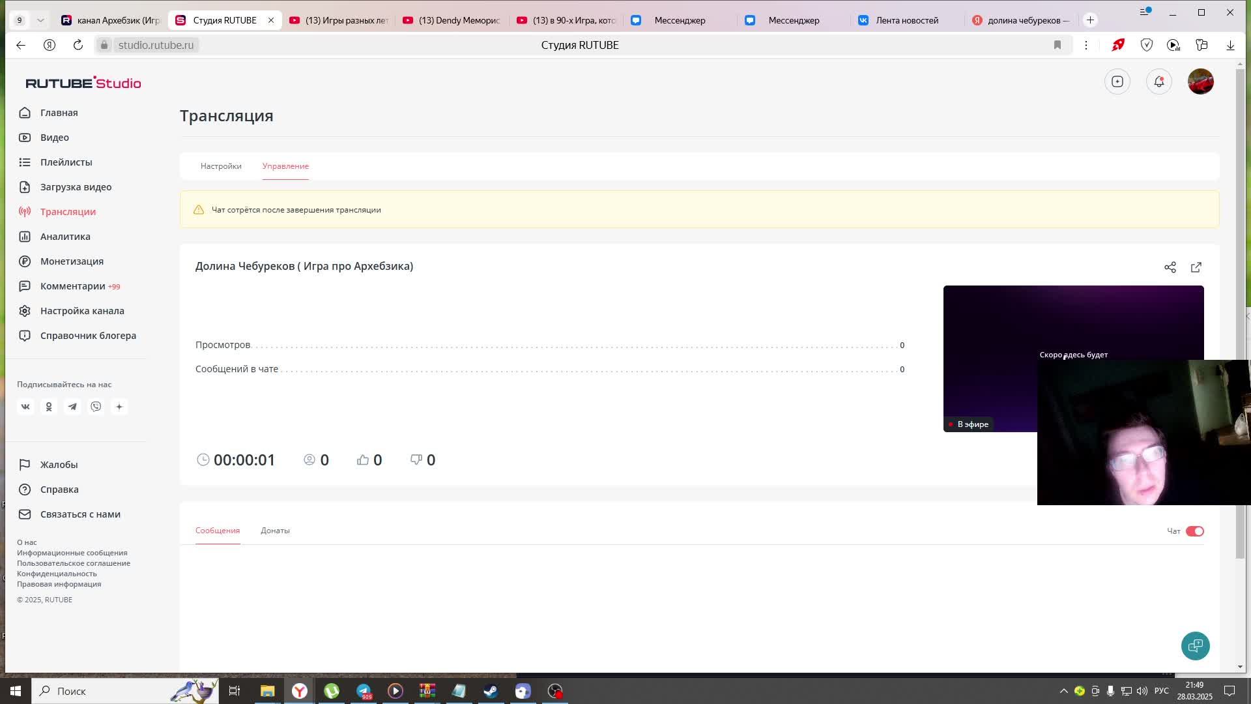Switch to the Донаты tab
The image size is (1251, 704).
[x=275, y=531]
